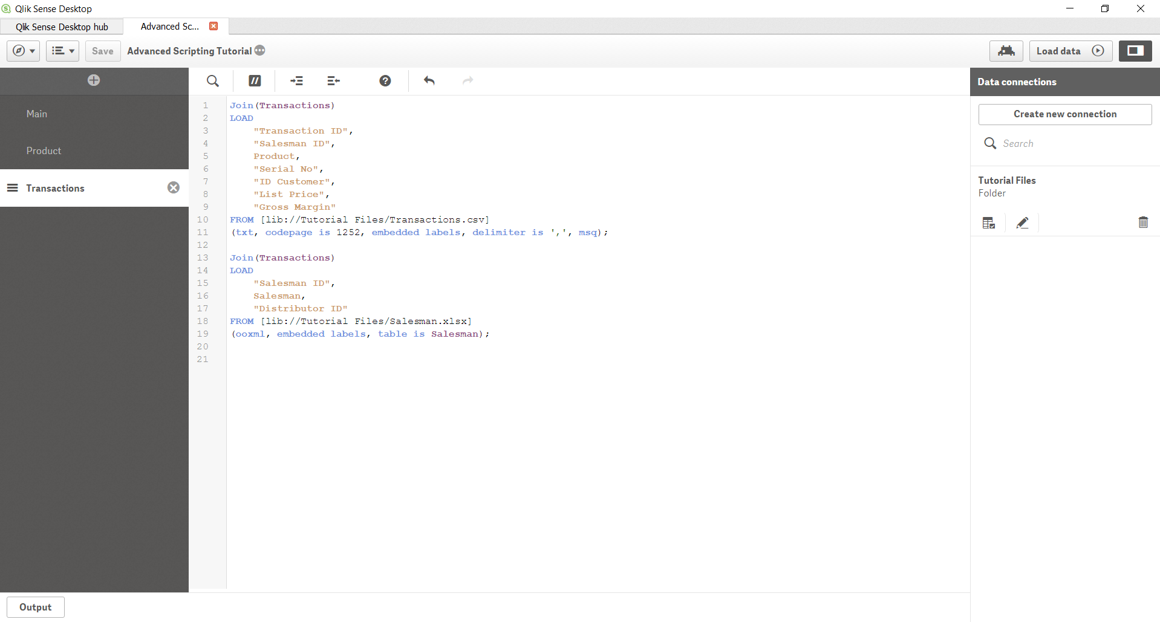The width and height of the screenshot is (1160, 622).
Task: Edit the Tutorial Files connection
Action: [1022, 223]
